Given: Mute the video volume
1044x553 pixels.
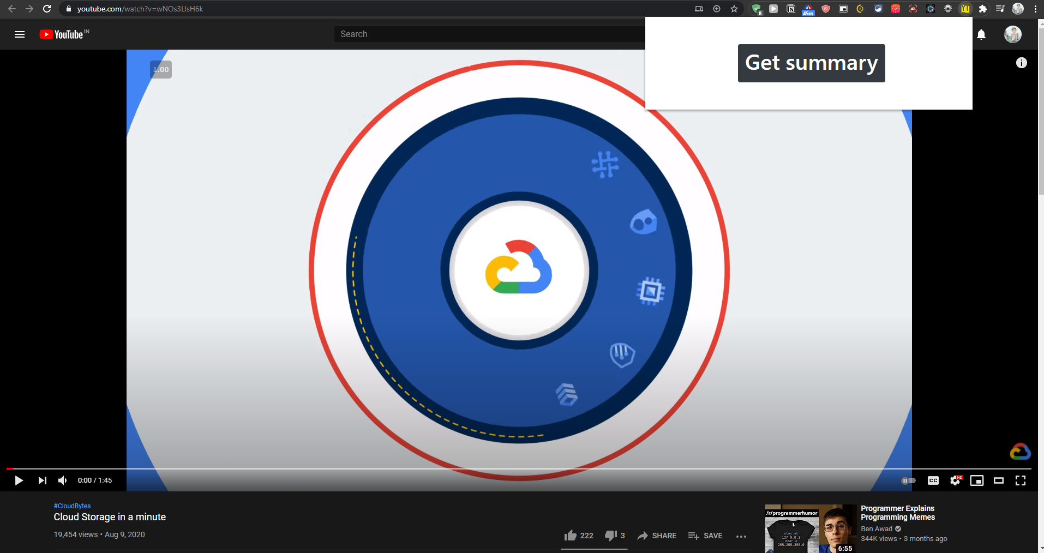Looking at the screenshot, I should (63, 480).
